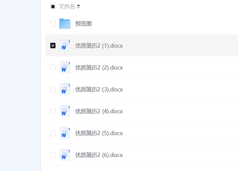Viewport: 238px width, 171px height.
Task: Click Word icon for 优质简历2 (1).docx
Action: pos(65,46)
